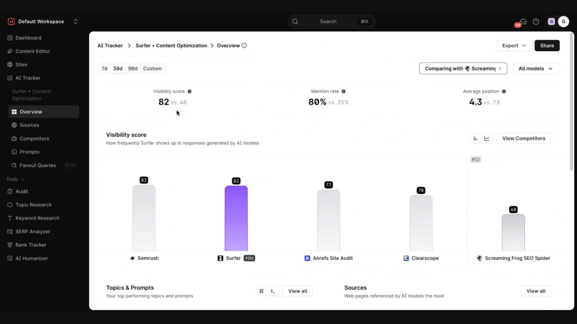Click the Audit icon under Tools

10,191
